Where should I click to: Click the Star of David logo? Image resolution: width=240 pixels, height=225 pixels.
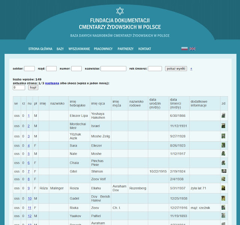pos(120,11)
